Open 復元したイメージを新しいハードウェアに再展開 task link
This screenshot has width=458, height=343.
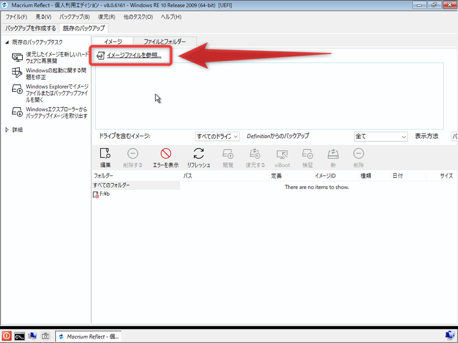point(57,58)
